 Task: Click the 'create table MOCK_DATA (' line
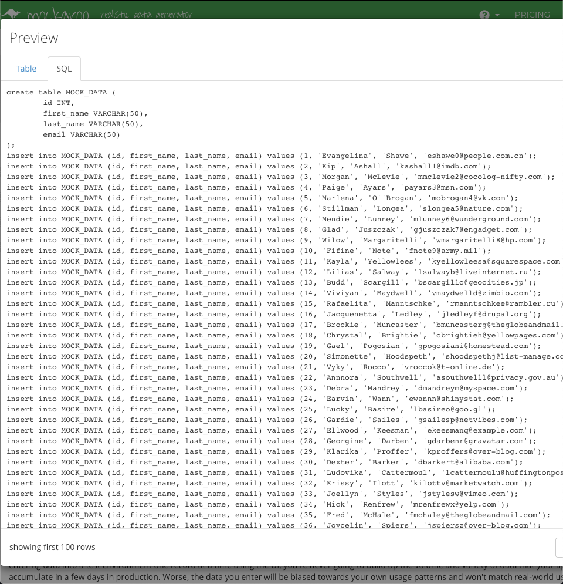pyautogui.click(x=61, y=92)
